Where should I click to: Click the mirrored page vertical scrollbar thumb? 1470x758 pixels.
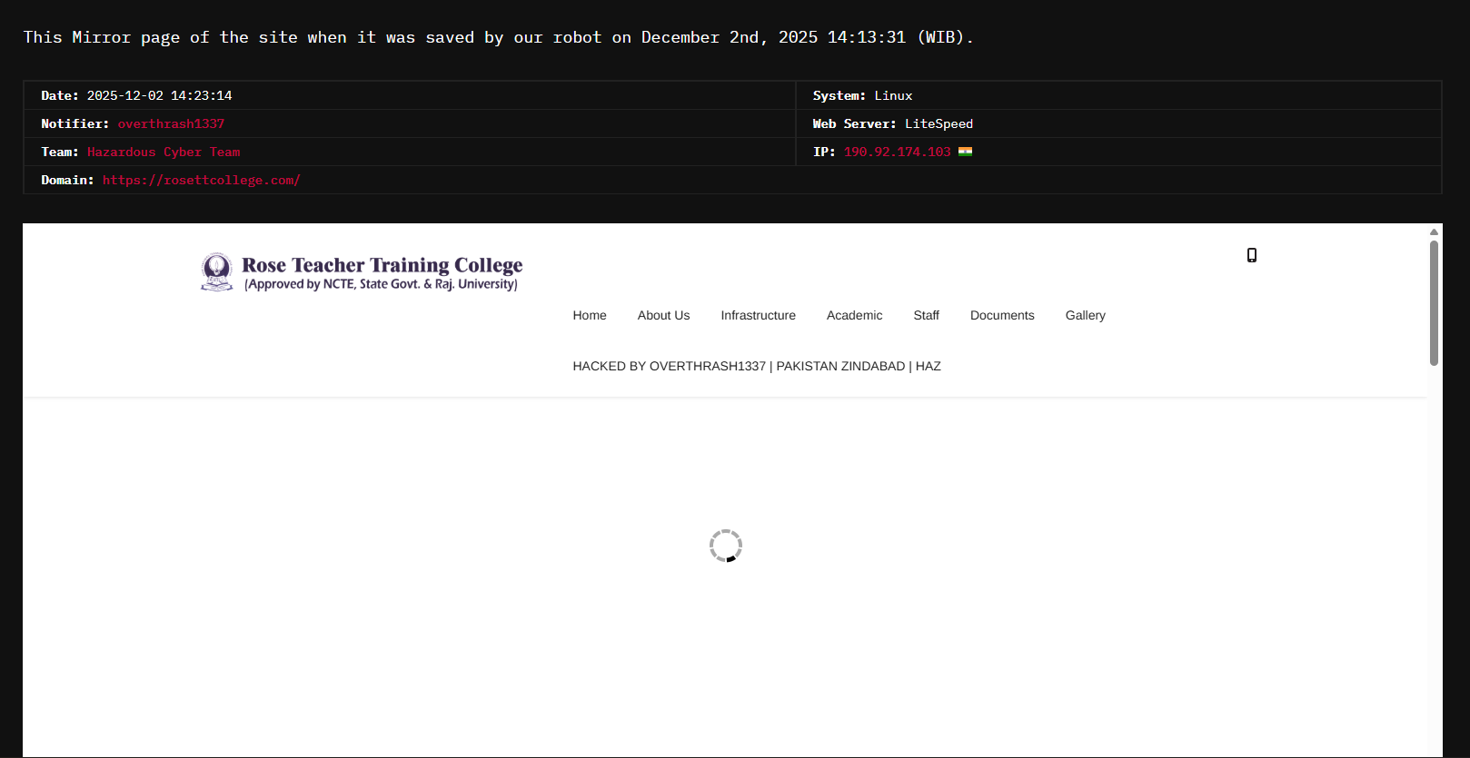pos(1434,302)
